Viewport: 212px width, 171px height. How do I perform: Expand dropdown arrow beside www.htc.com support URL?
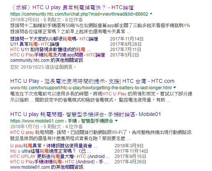[x=175, y=87]
